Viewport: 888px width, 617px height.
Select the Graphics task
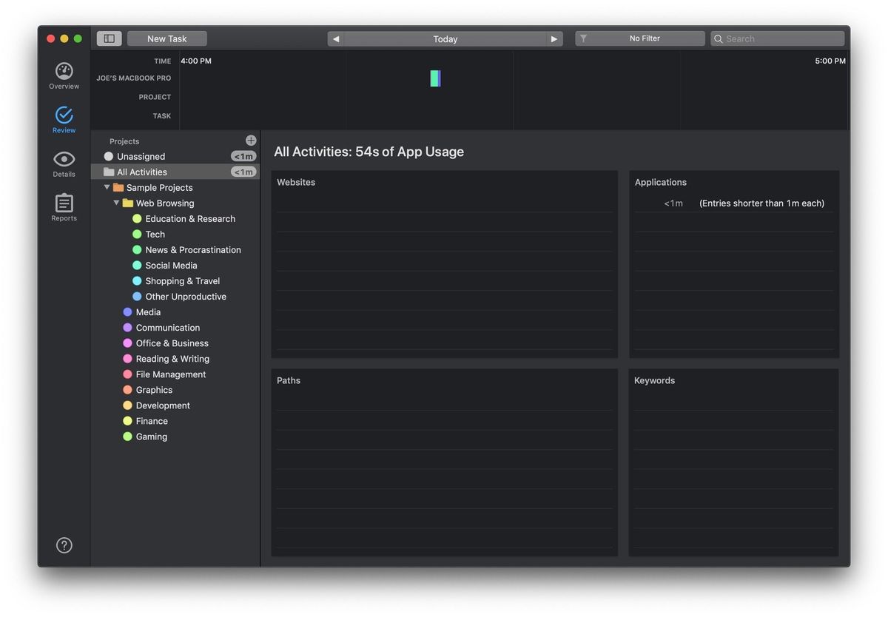point(154,389)
